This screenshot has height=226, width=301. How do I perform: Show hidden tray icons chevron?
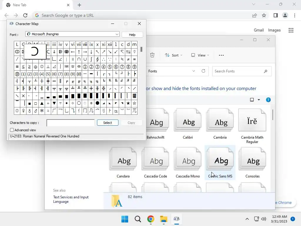(247, 219)
